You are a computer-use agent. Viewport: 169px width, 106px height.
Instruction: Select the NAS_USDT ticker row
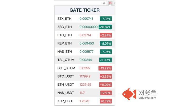click(x=84, y=93)
